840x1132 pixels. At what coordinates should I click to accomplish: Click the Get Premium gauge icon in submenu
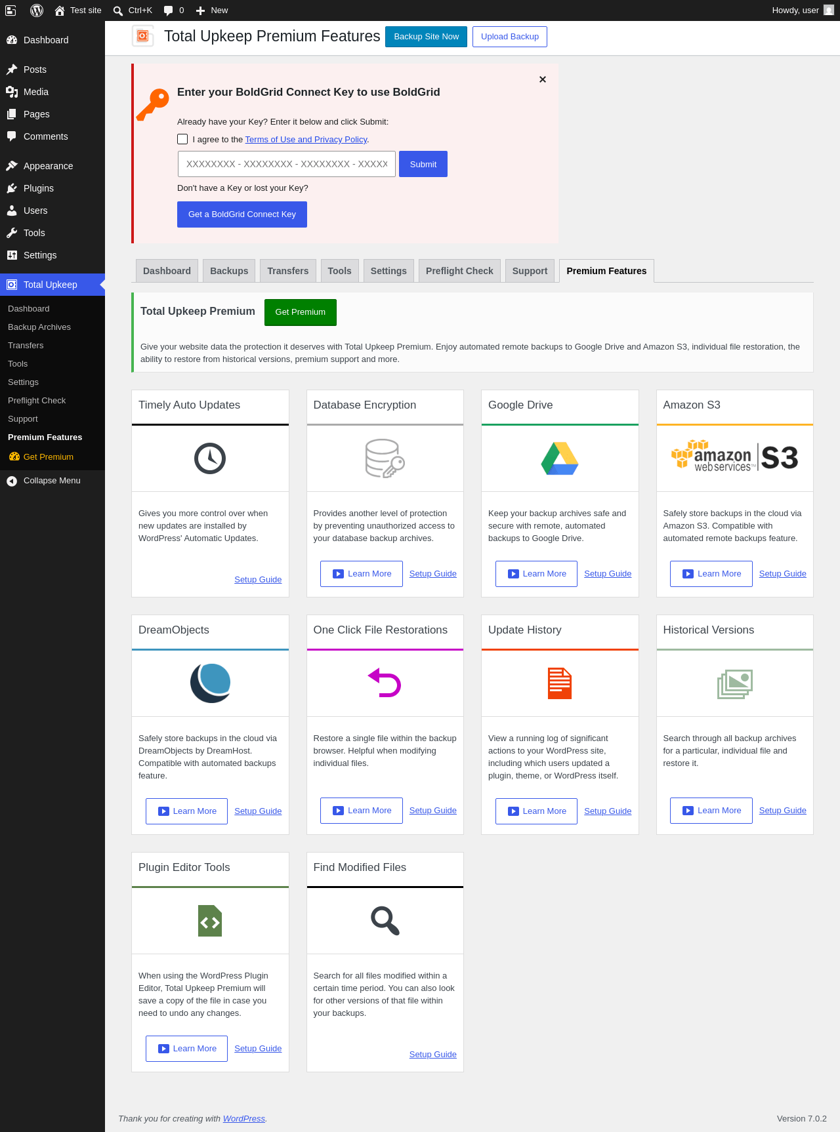[14, 457]
